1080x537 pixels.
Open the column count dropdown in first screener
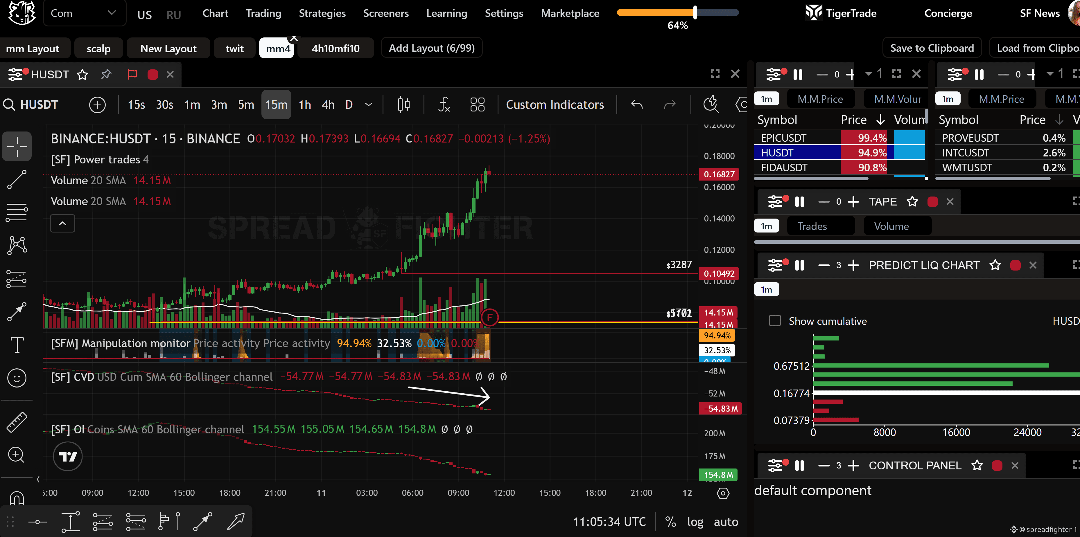[x=874, y=74]
